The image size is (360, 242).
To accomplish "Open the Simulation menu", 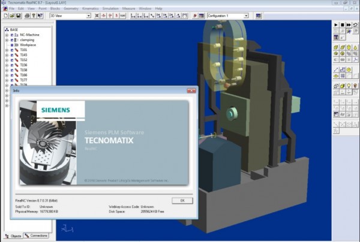I will click(110, 8).
